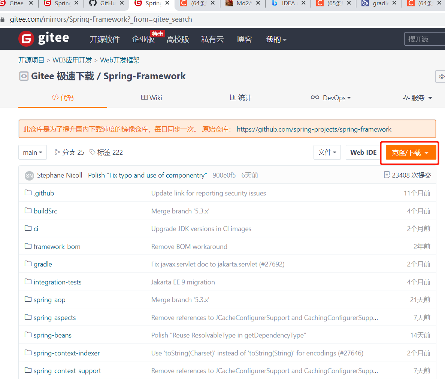Open the Spring-Framework repository title link
The height and width of the screenshot is (379, 445).
point(145,76)
